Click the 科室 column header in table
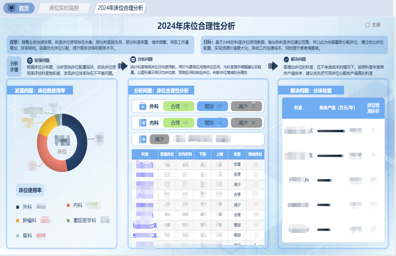 144,154
